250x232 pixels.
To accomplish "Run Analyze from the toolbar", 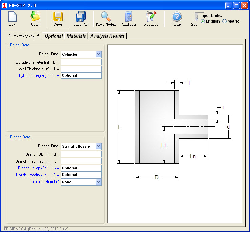I will (128, 19).
